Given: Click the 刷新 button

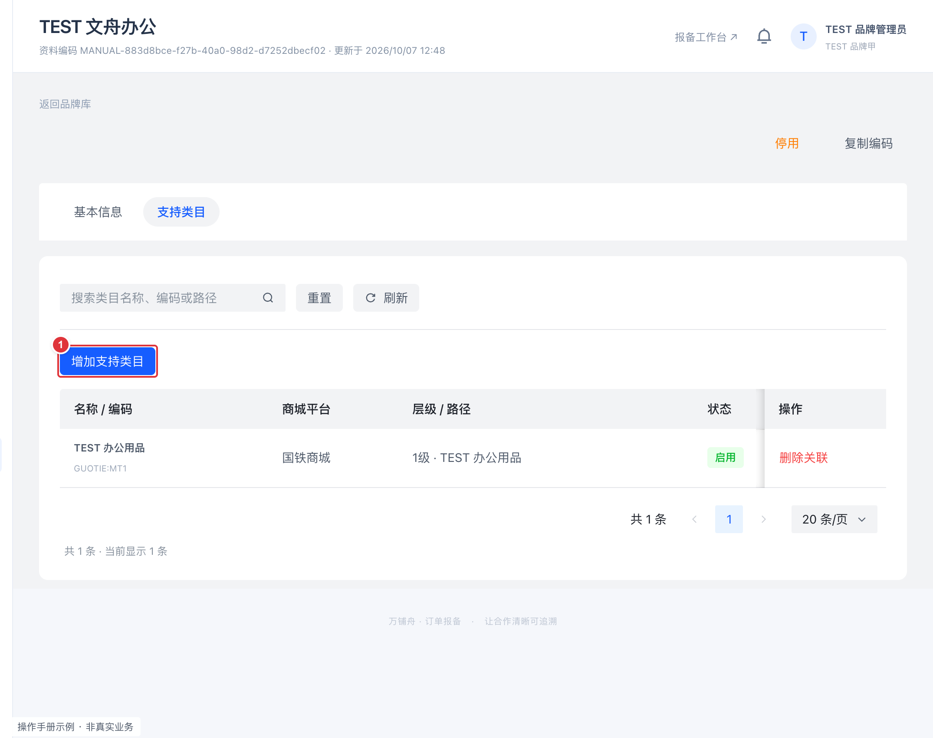Looking at the screenshot, I should [386, 298].
